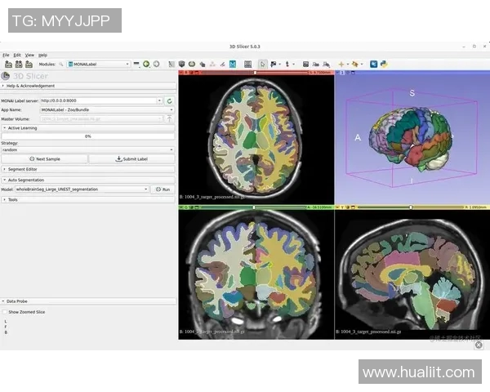Image resolution: width=490 pixels, height=392 pixels.
Task: Open the module history list icon
Action: point(136,64)
